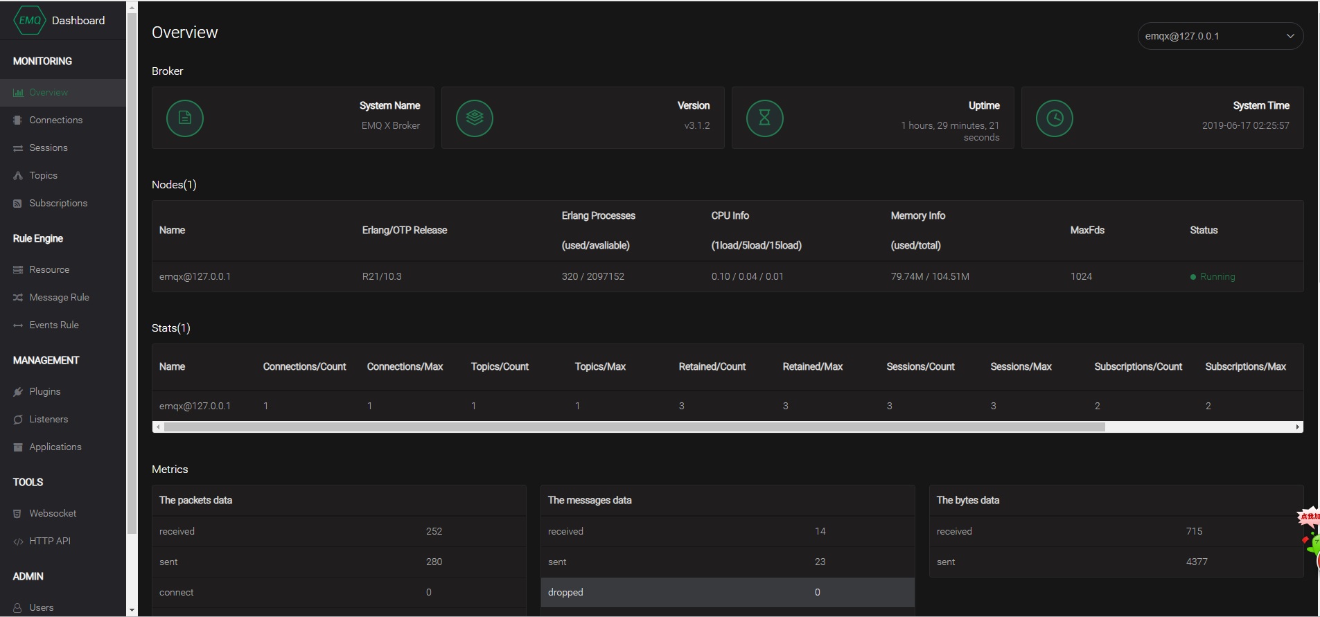This screenshot has height=617, width=1320.
Task: Click the Connections/Count column header
Action: pyautogui.click(x=304, y=366)
